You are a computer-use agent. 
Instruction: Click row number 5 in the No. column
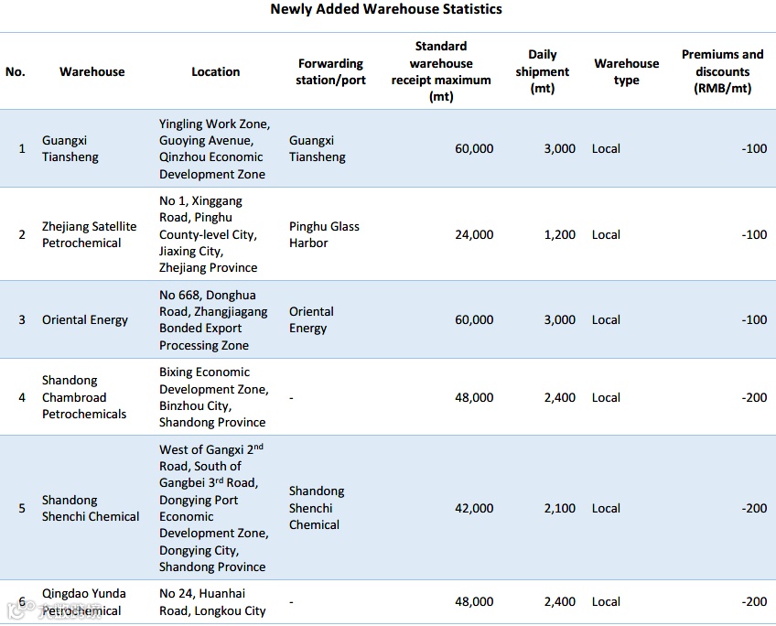[x=22, y=508]
